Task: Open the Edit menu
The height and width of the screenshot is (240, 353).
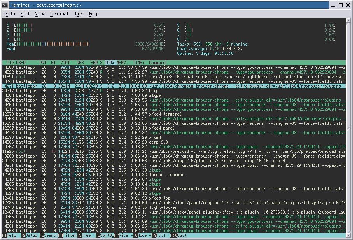Action: click(25, 14)
